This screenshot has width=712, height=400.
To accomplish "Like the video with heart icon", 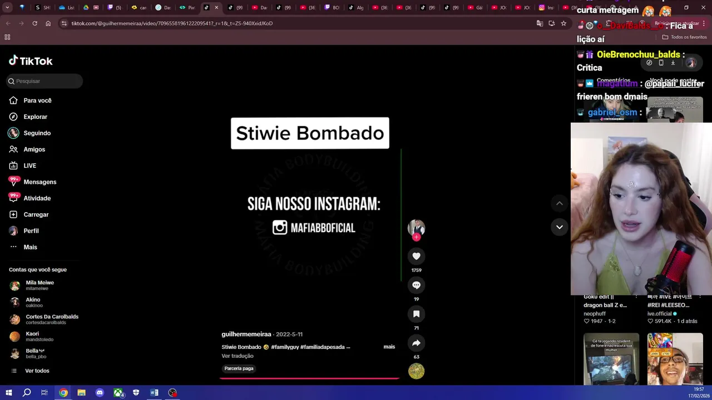I will click(x=416, y=256).
